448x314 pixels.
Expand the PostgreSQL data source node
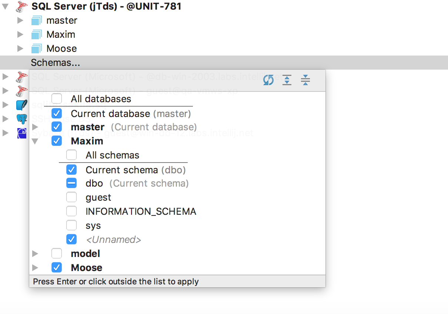pyautogui.click(x=5, y=119)
